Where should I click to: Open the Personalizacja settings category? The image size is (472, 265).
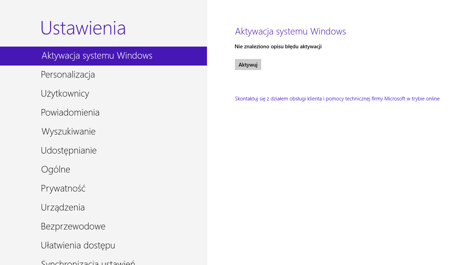(x=103, y=75)
